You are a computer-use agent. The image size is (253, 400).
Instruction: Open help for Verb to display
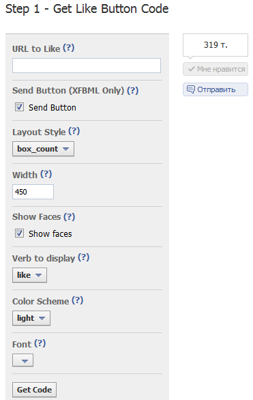click(x=84, y=257)
